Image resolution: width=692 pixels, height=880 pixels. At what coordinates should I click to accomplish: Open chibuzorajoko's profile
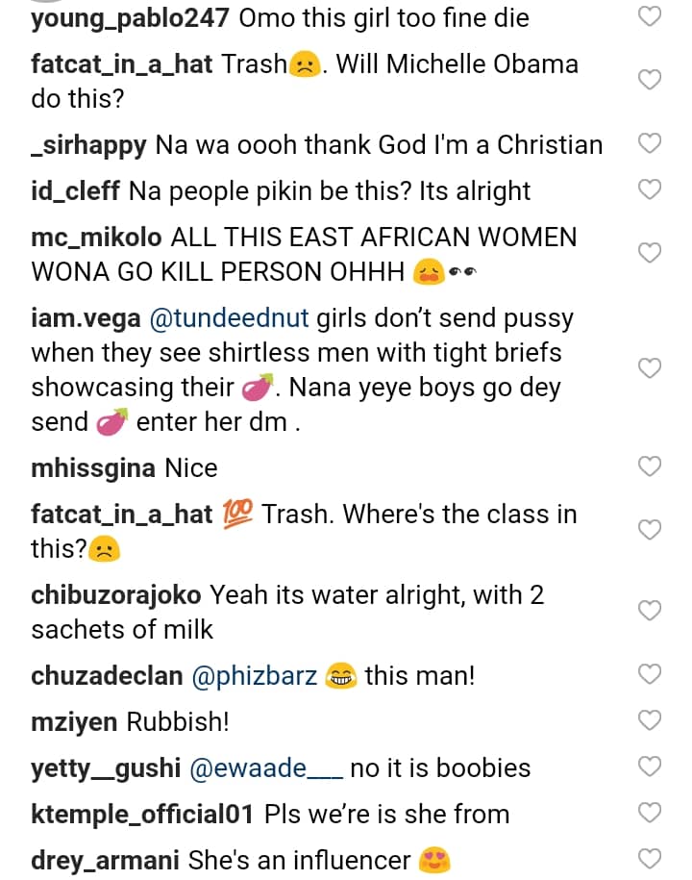[x=116, y=594]
